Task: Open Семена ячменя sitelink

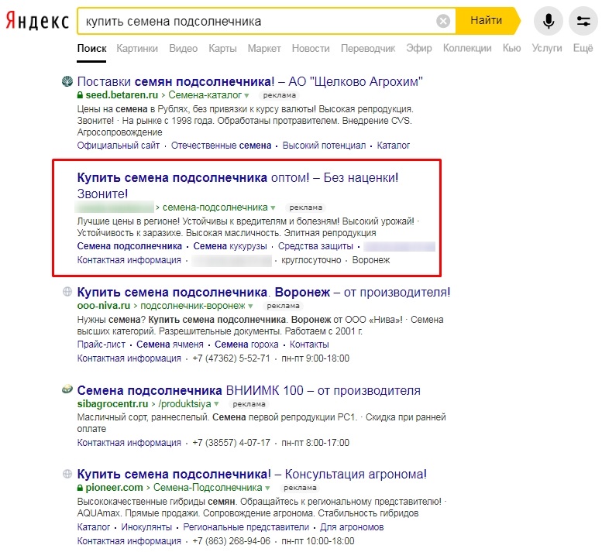Action: [x=170, y=344]
